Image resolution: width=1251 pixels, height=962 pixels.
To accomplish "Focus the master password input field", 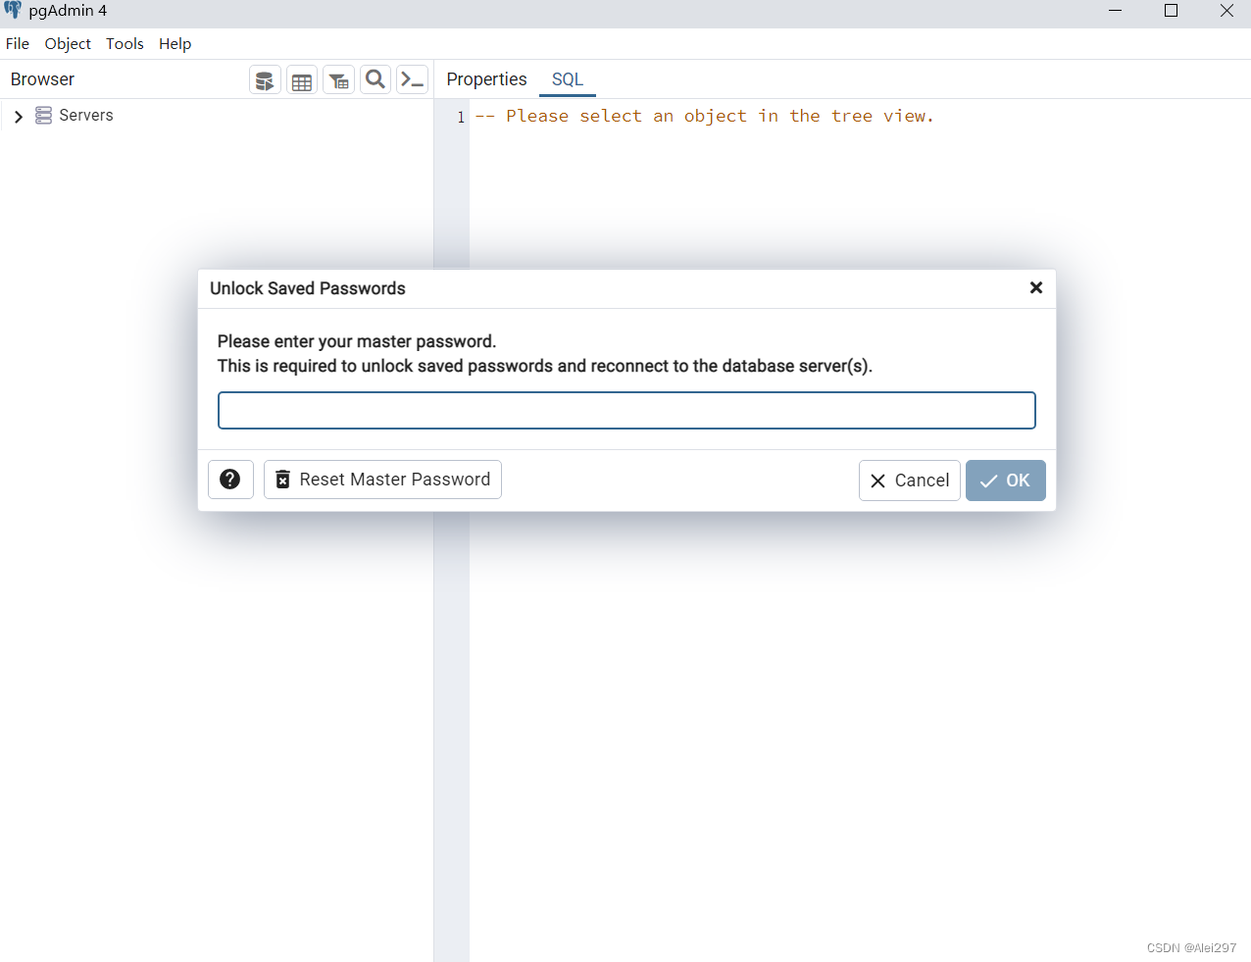I will click(626, 411).
